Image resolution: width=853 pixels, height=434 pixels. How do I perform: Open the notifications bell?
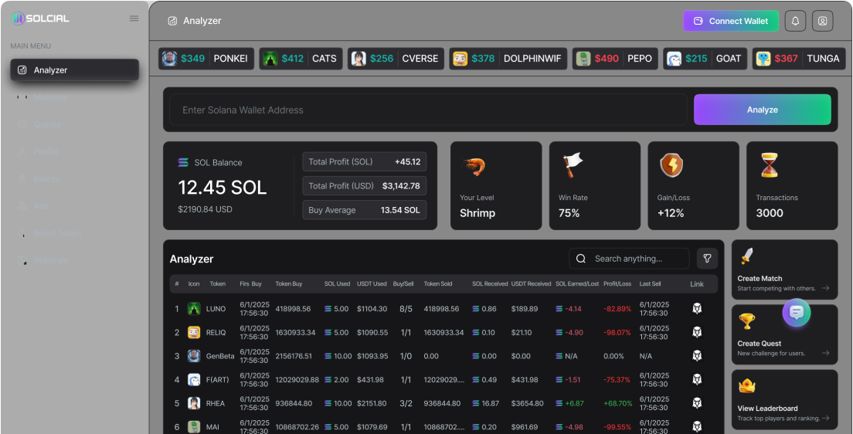click(x=795, y=21)
